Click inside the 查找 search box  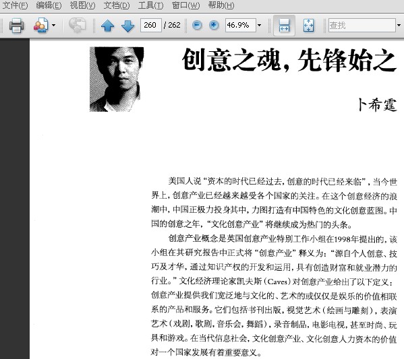362,25
